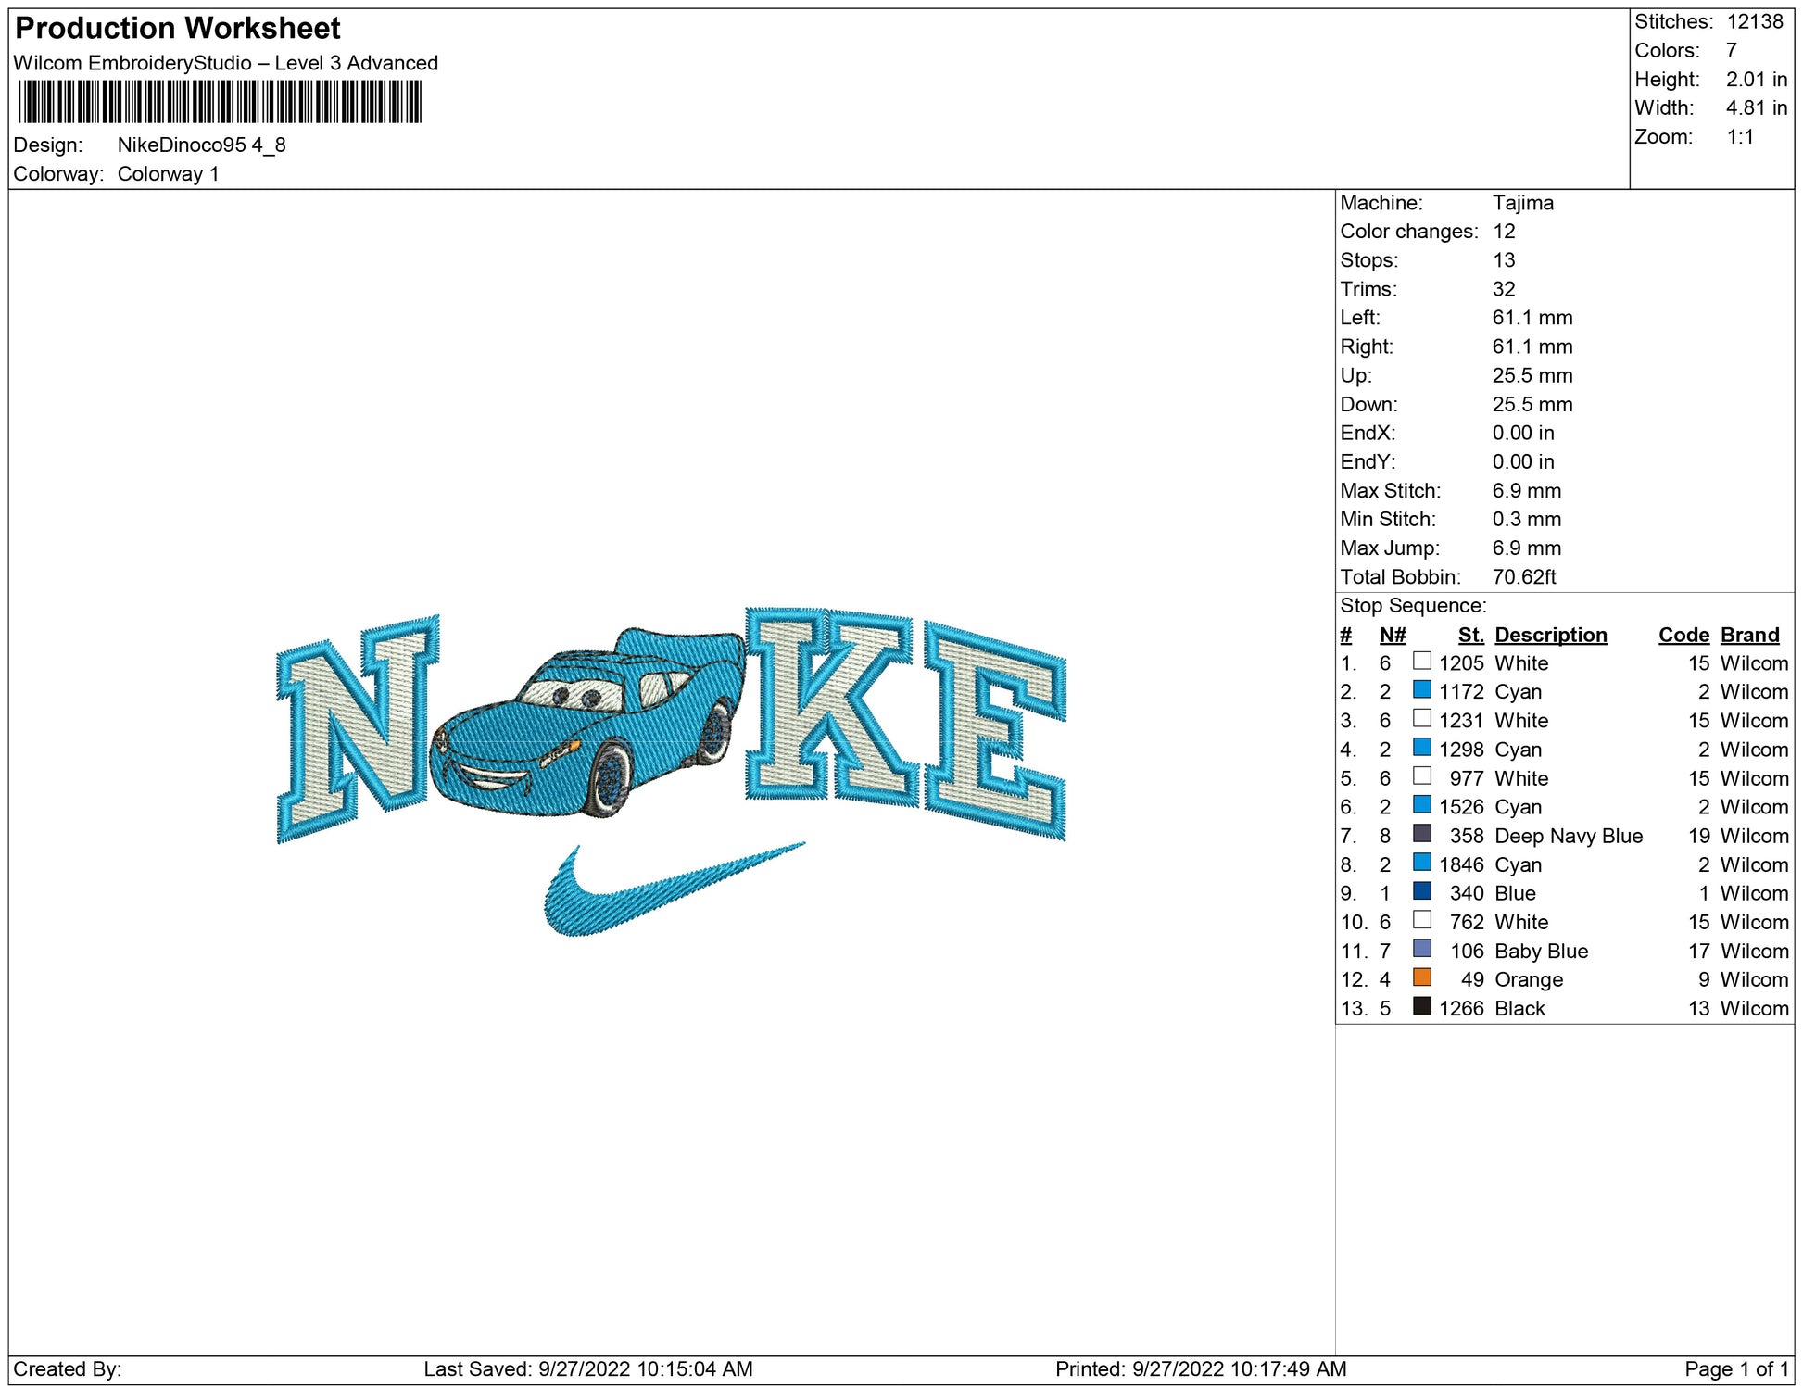The width and height of the screenshot is (1803, 1387).
Task: Click the Stitches count 12138
Action: (1754, 21)
